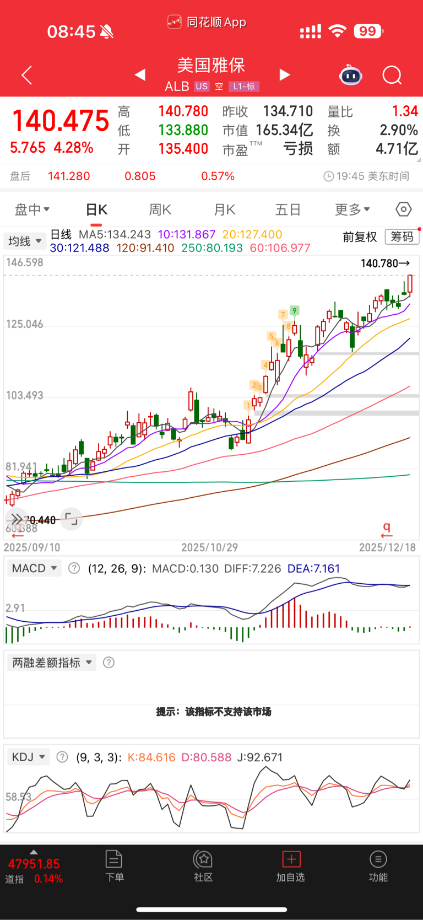
Task: Open the KDJ indicator dropdown
Action: click(x=29, y=757)
